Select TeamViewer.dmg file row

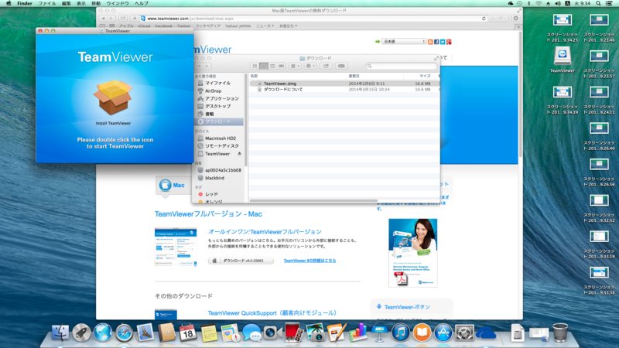pos(344,84)
